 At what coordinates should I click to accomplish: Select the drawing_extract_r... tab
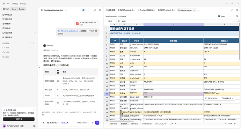pos(186,10)
